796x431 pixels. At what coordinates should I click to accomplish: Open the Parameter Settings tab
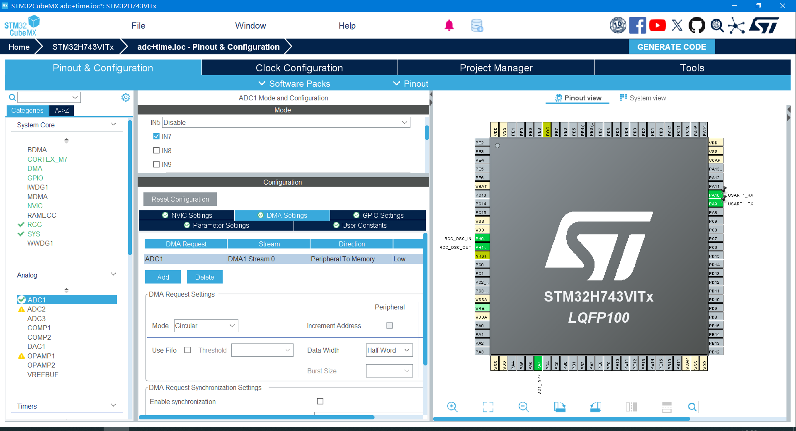(216, 225)
